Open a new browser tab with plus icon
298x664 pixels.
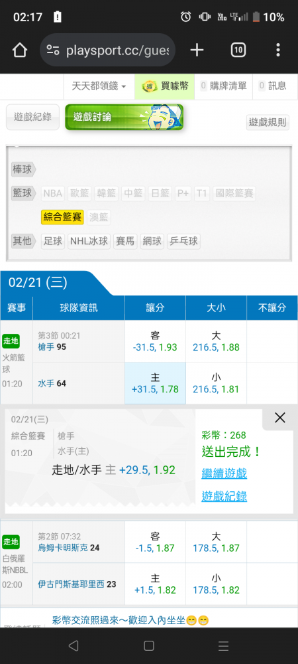197,50
